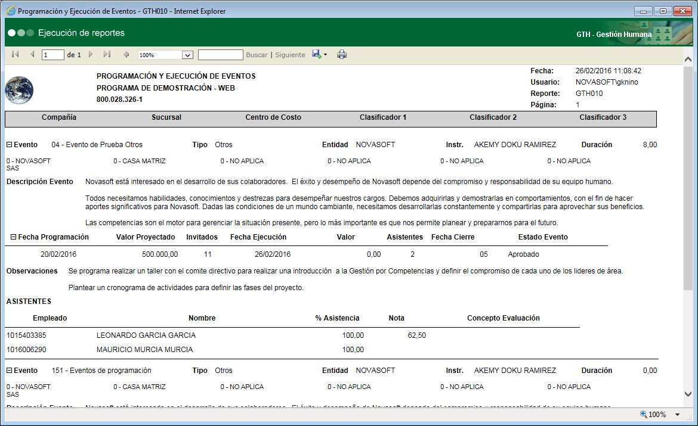Click the next page arrow icon
Viewport: 698px width, 426px height.
(x=91, y=54)
